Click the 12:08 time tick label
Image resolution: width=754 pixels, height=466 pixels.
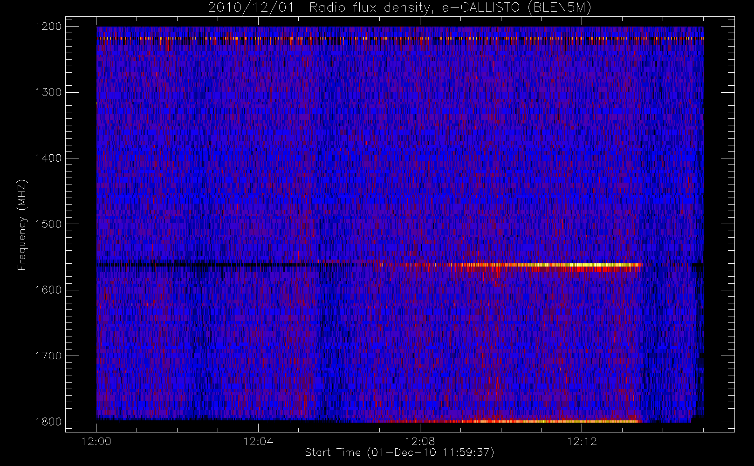pyautogui.click(x=420, y=441)
